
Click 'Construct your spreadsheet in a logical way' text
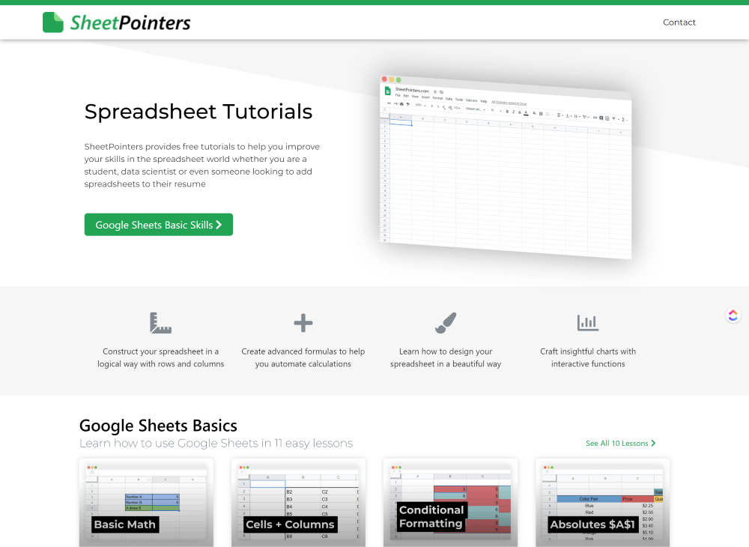(160, 358)
